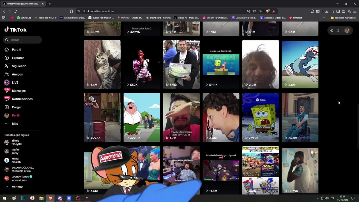Click the phone app icon near avatar
The height and width of the screenshot is (202, 359).
pos(338,31)
